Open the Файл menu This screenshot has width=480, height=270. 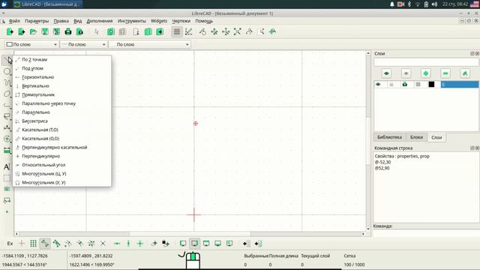pos(14,21)
